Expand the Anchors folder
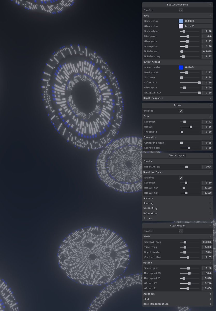 point(177,198)
